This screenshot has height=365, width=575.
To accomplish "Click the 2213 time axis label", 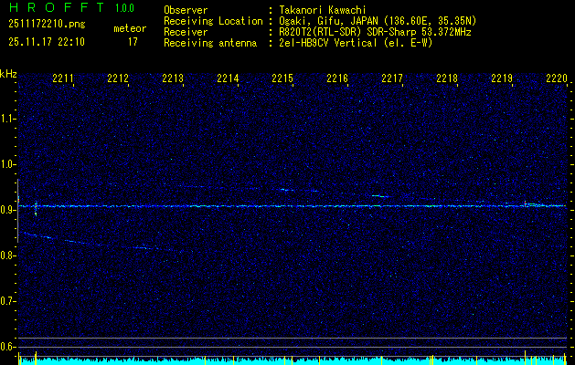I will pos(173,78).
